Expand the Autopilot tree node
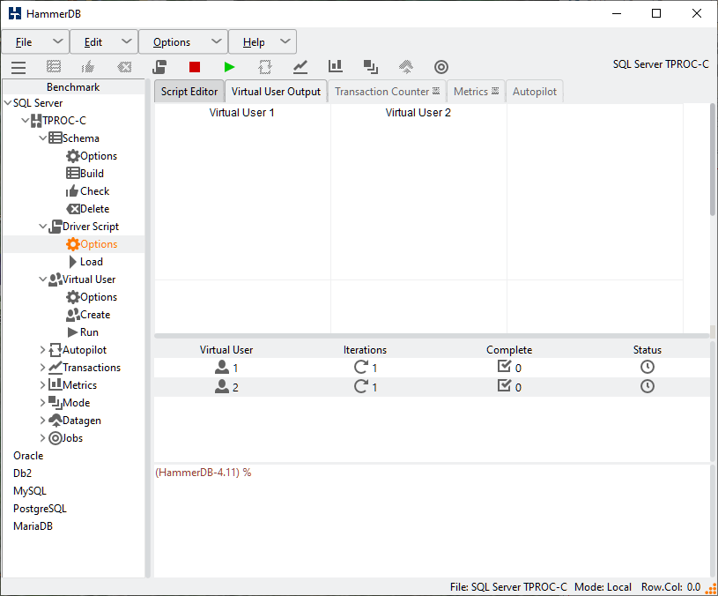The image size is (718, 596). [x=42, y=350]
